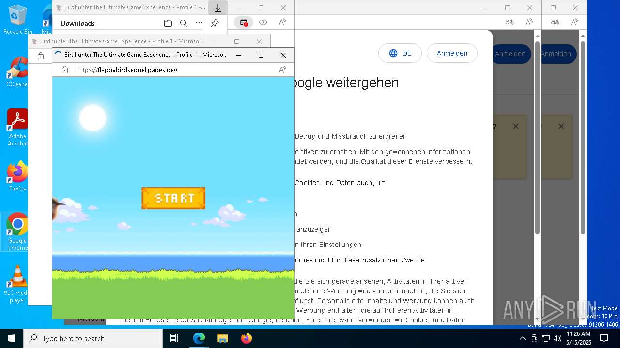Open volume control in system tray
Image resolution: width=620 pixels, height=348 pixels.
point(558,338)
